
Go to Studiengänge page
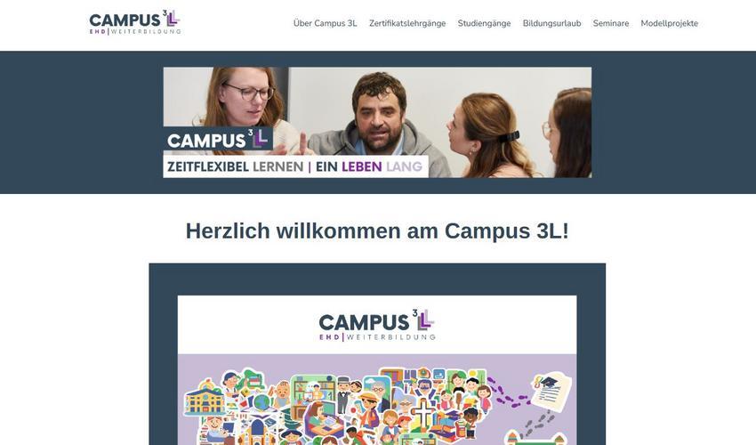[484, 23]
